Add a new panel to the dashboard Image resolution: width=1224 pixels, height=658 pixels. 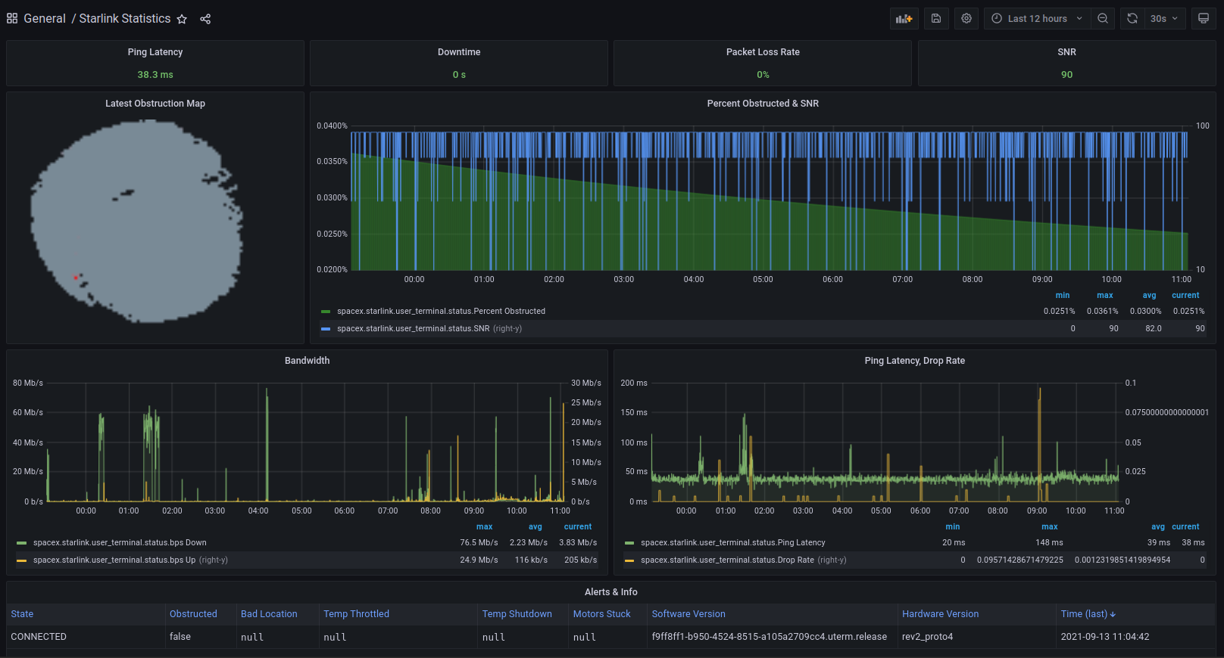pyautogui.click(x=904, y=19)
